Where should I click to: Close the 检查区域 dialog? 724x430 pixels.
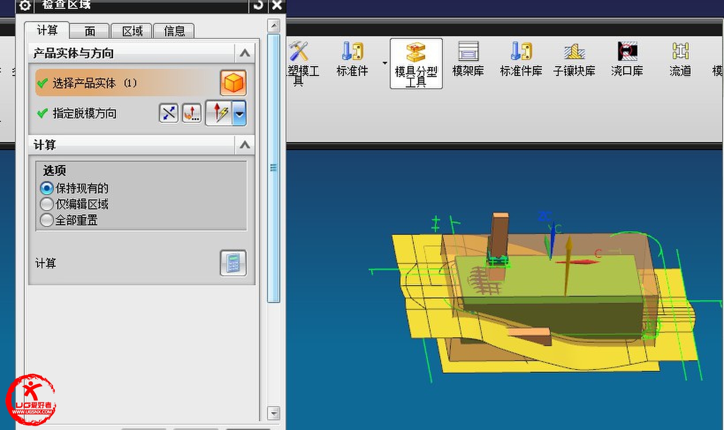pyautogui.click(x=277, y=5)
